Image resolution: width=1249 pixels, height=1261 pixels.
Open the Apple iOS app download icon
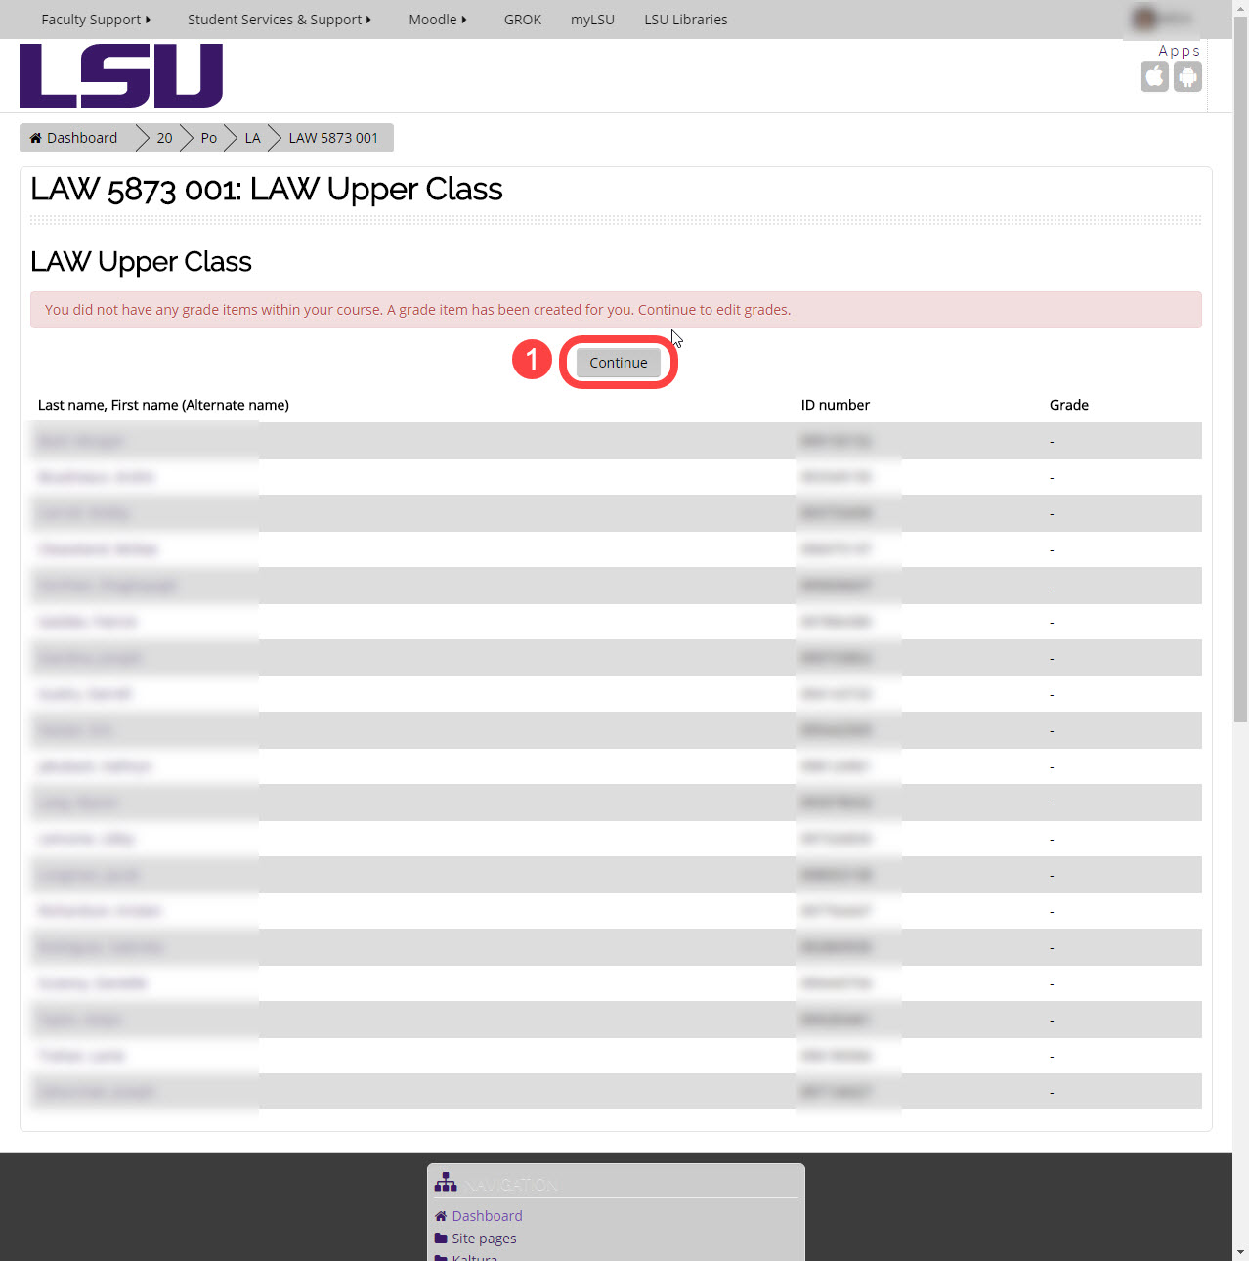1154,76
